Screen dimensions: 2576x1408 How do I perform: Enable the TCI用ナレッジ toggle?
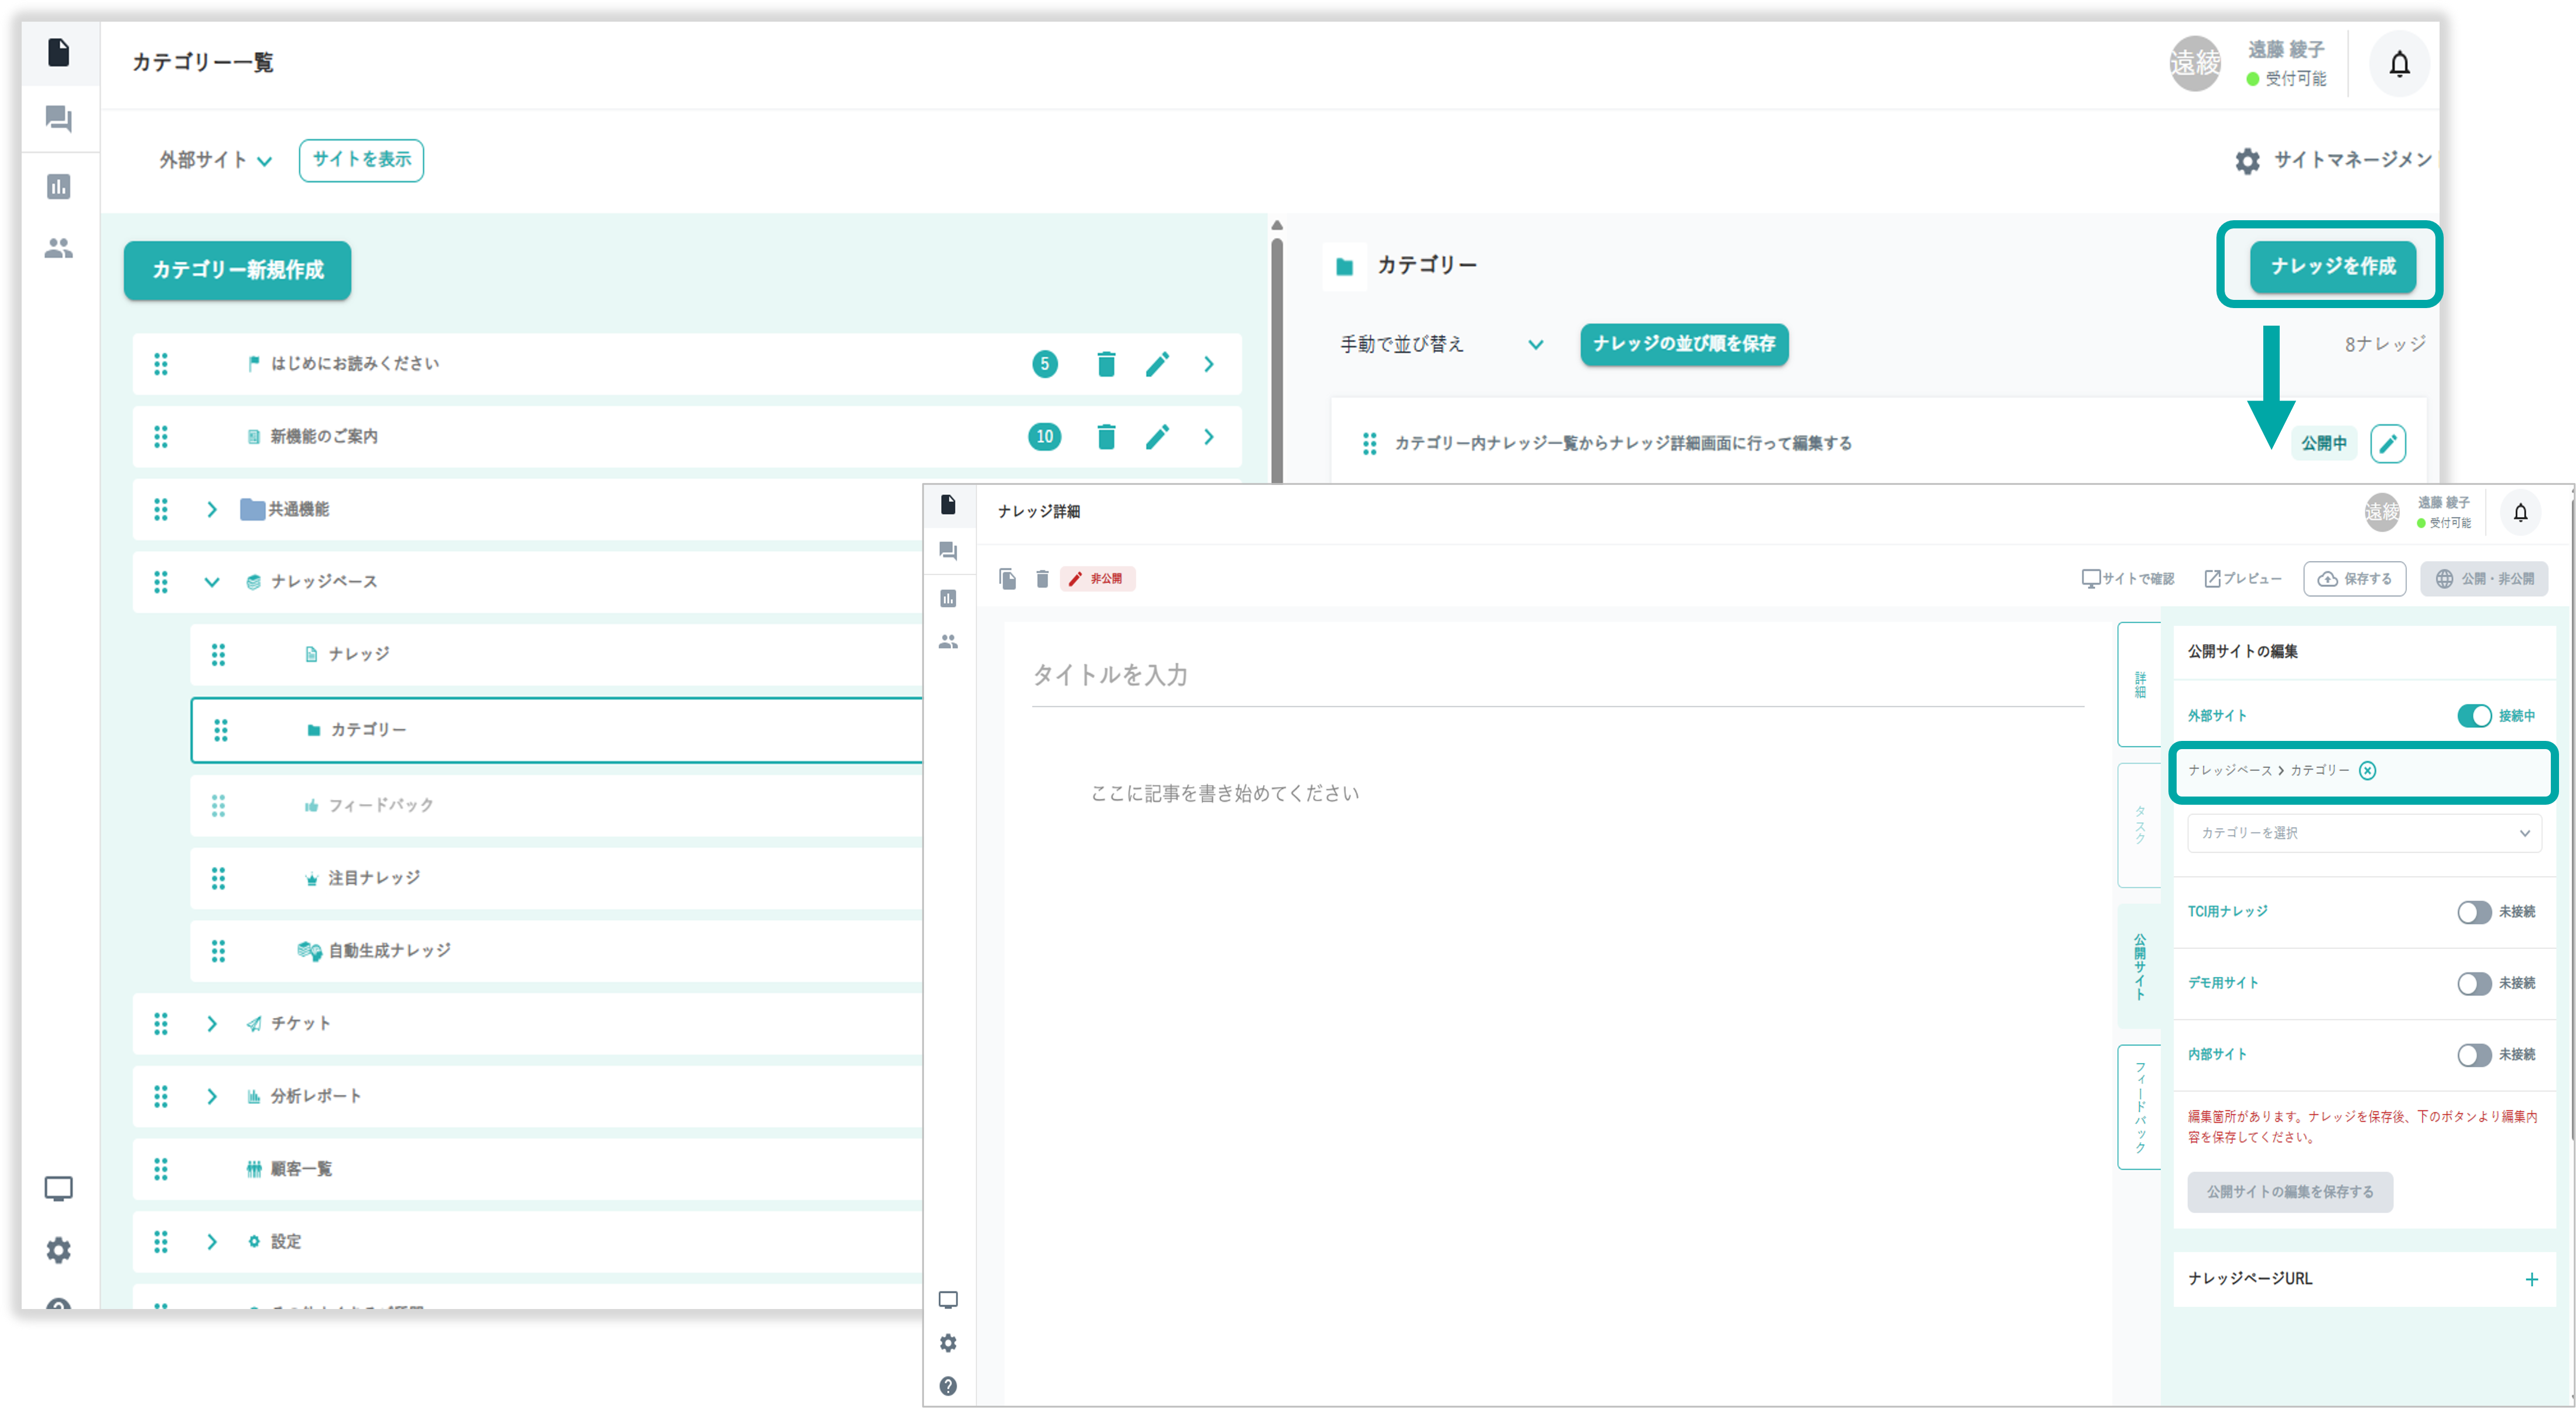2474,912
